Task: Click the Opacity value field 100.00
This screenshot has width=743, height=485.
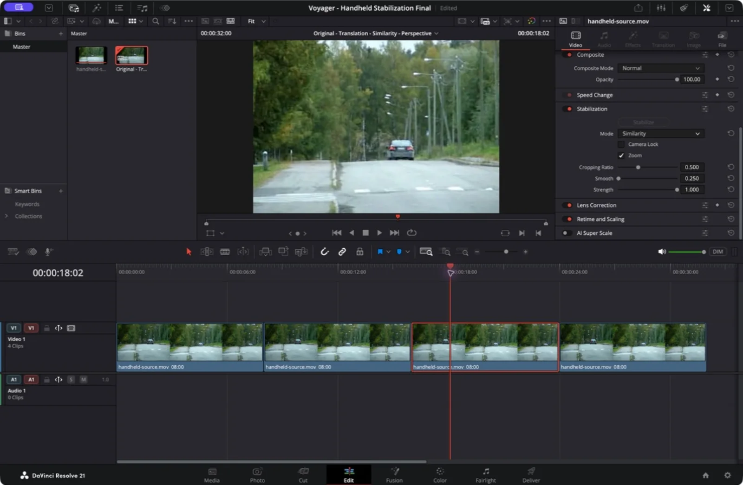Action: coord(691,79)
